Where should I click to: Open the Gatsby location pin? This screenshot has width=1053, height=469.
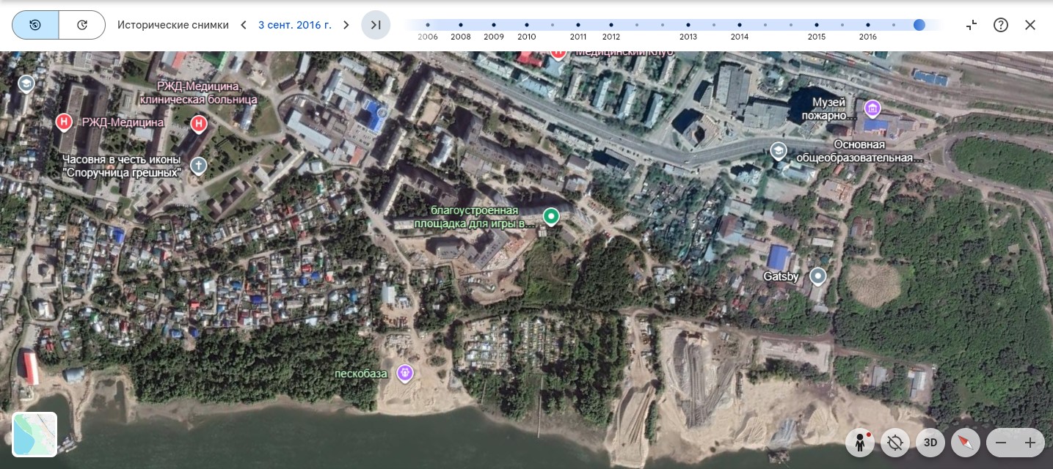817,276
